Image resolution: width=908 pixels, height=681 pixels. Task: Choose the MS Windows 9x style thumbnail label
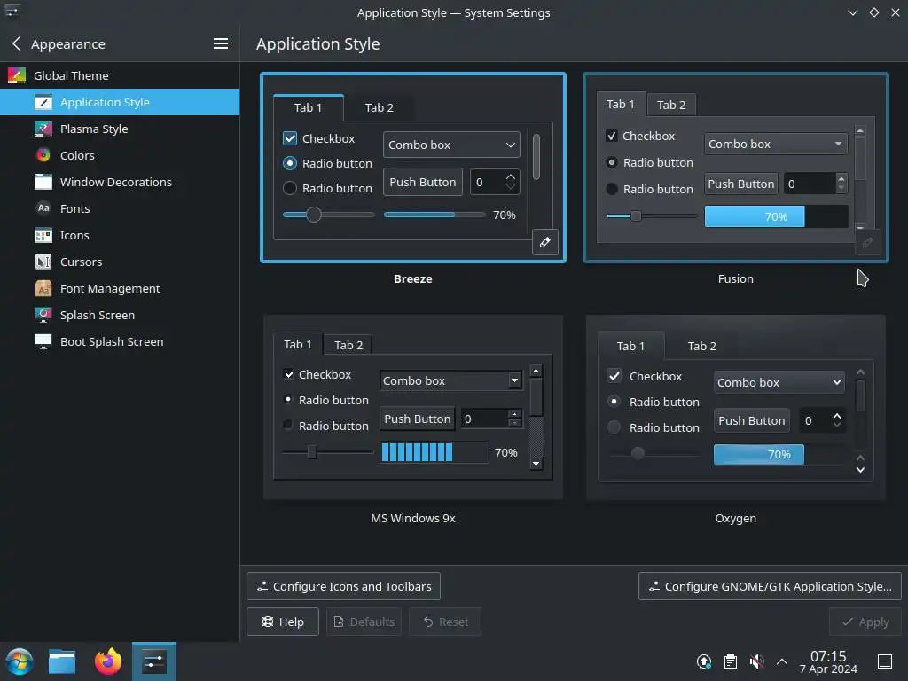413,518
